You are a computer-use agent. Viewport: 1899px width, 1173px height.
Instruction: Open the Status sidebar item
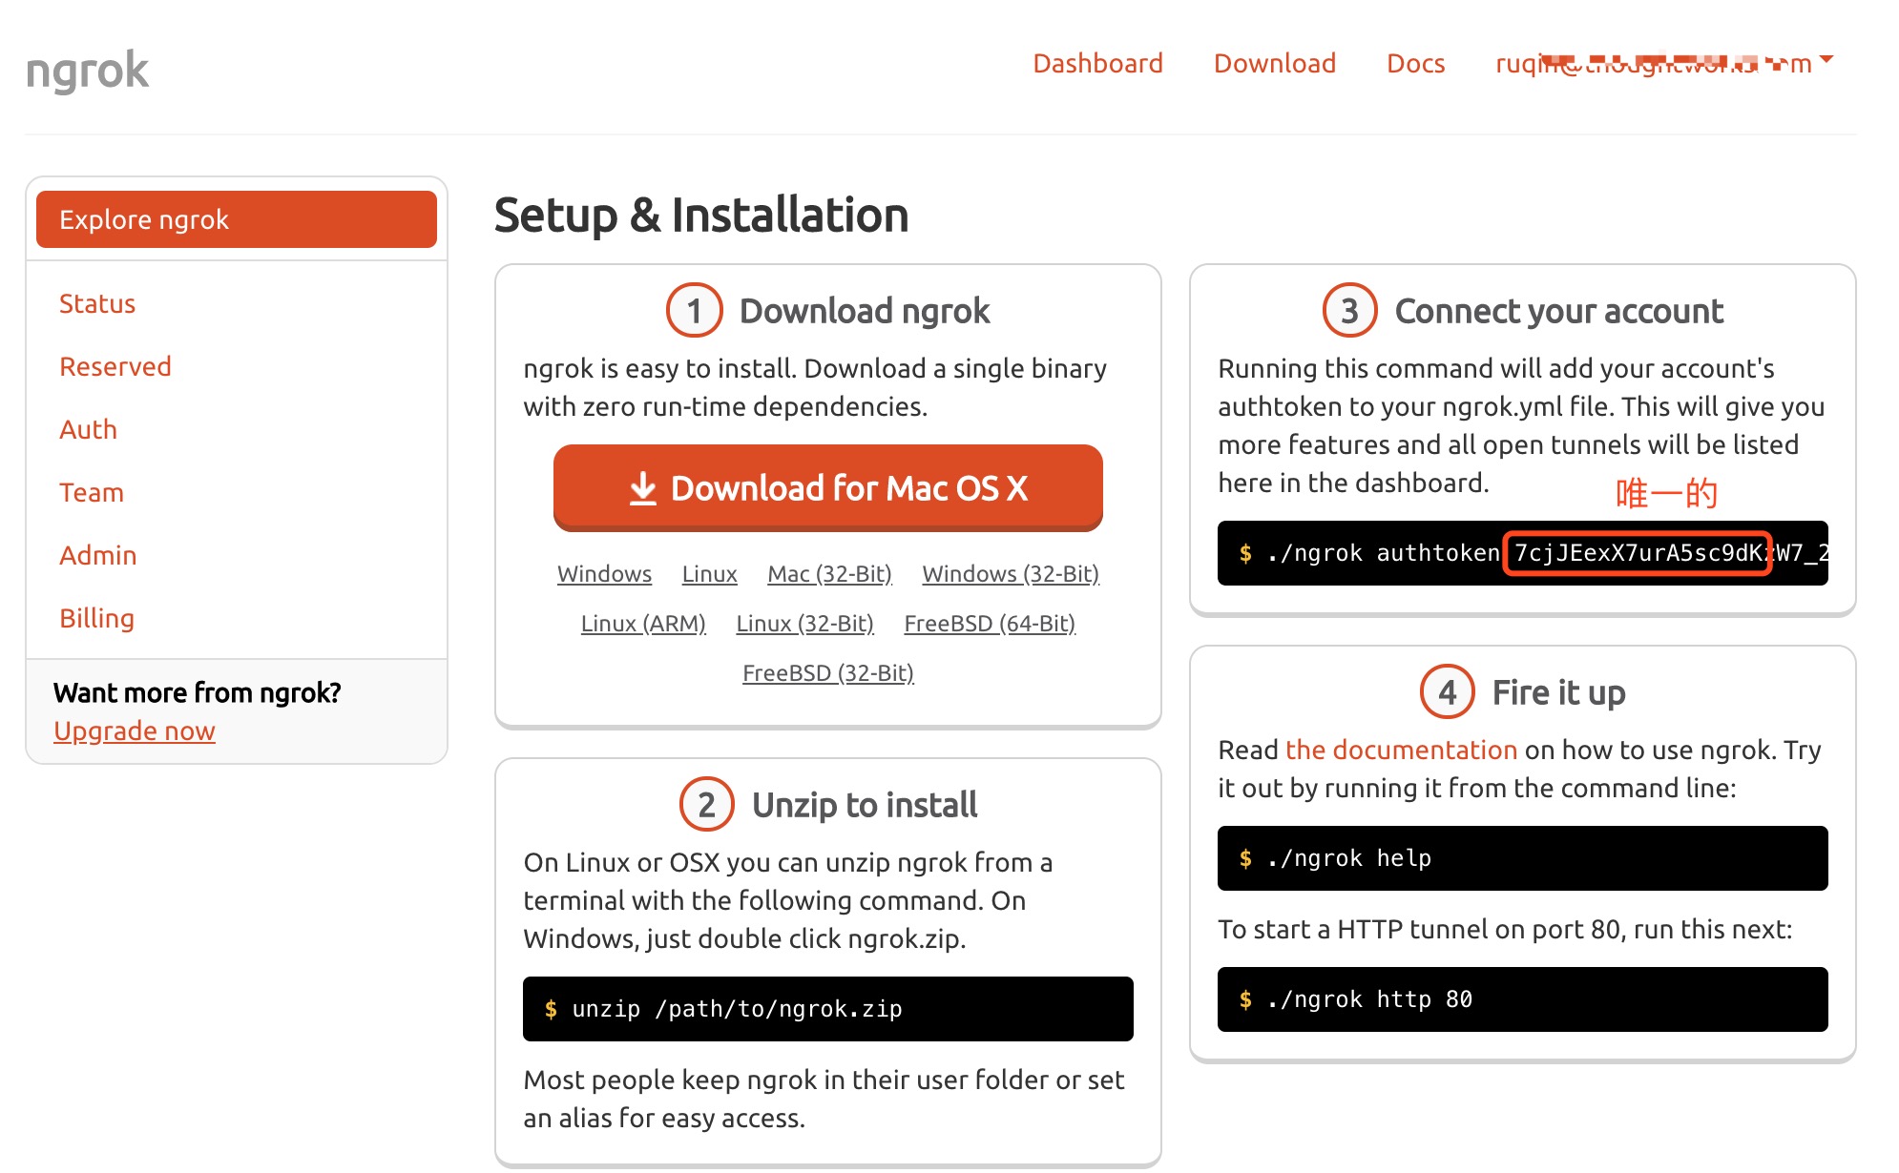coord(97,303)
